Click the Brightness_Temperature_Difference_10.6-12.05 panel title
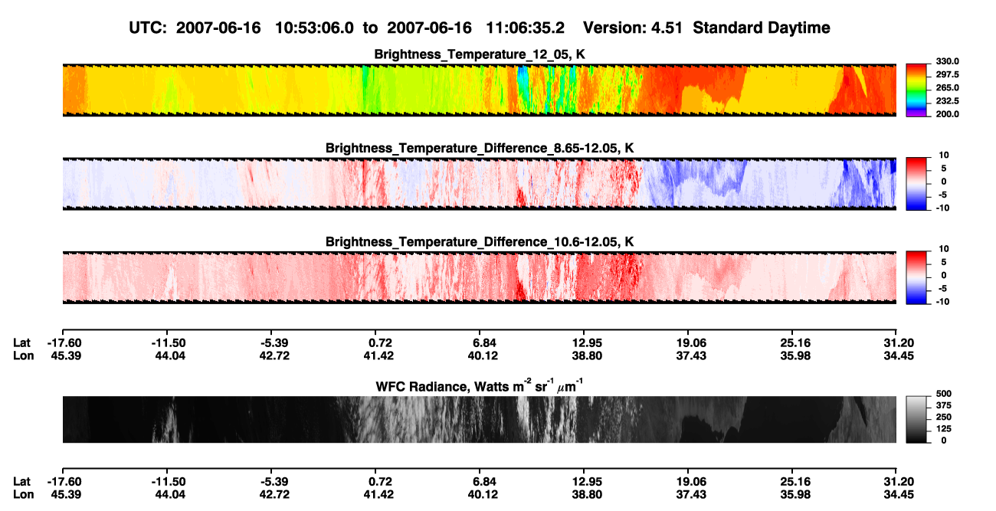996x511 pixels. coord(480,241)
